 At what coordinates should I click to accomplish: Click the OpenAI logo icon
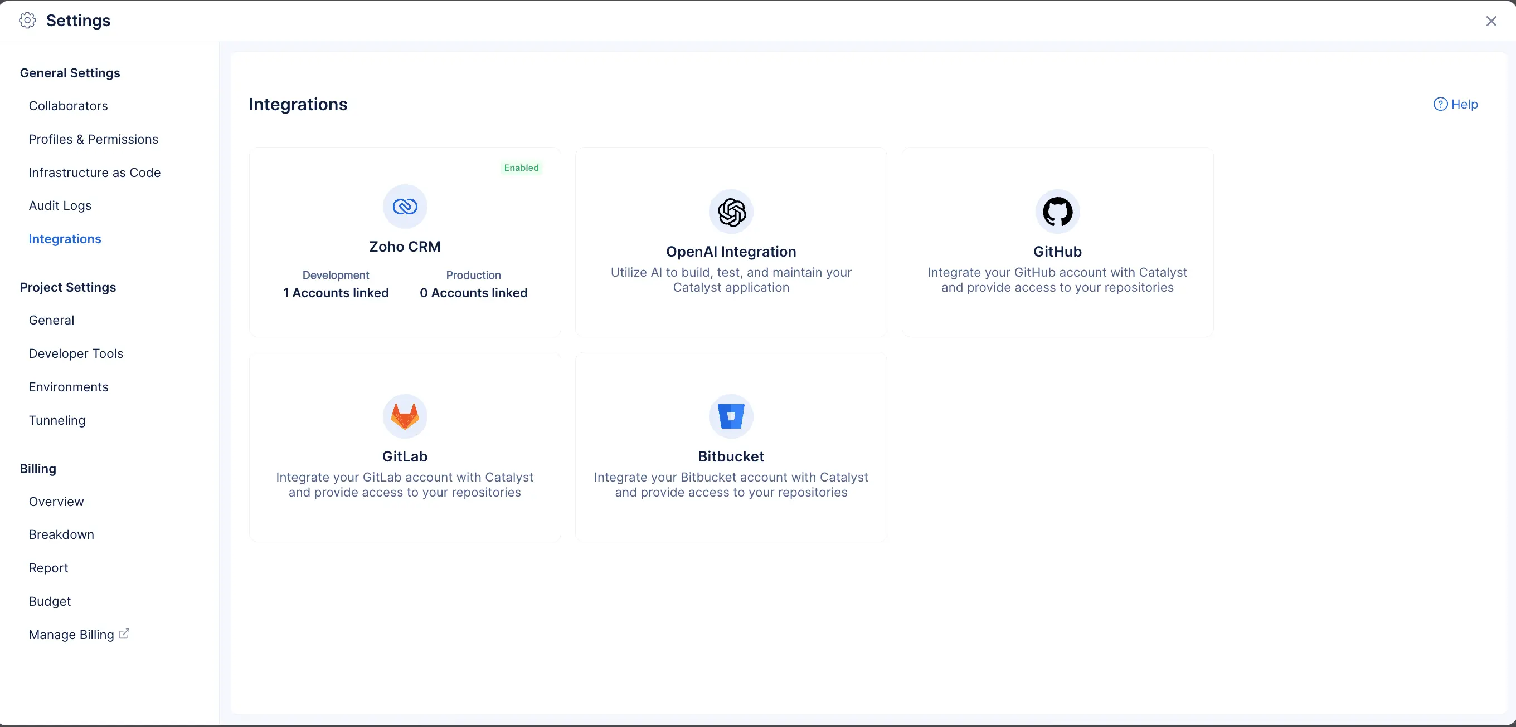click(x=731, y=212)
